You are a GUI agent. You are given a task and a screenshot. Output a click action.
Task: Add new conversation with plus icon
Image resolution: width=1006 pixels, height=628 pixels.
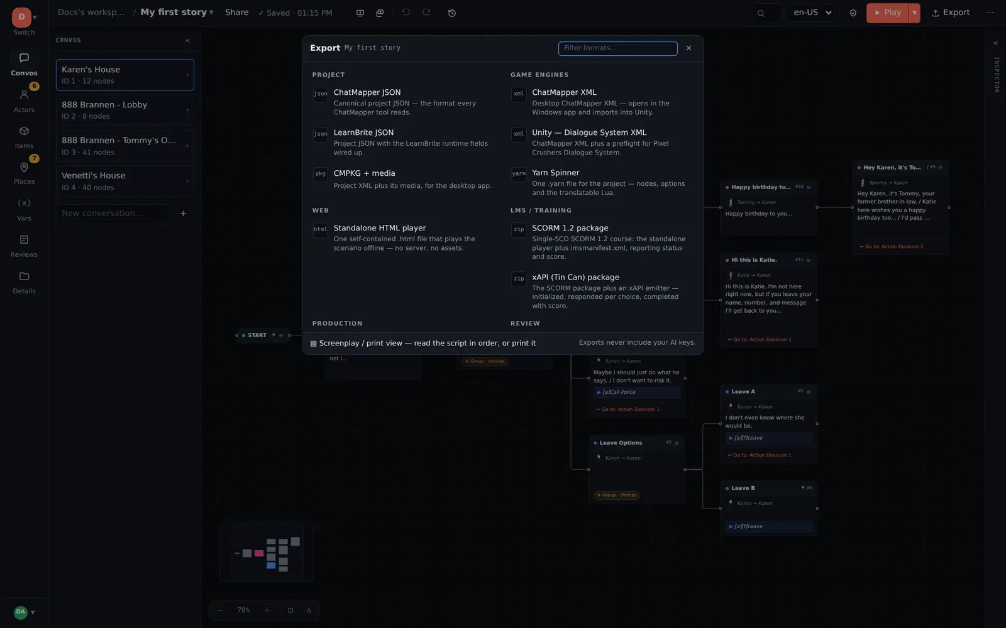pos(183,214)
